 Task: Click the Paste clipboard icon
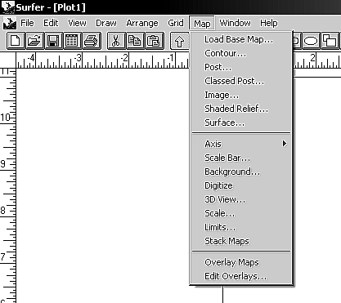(x=155, y=41)
